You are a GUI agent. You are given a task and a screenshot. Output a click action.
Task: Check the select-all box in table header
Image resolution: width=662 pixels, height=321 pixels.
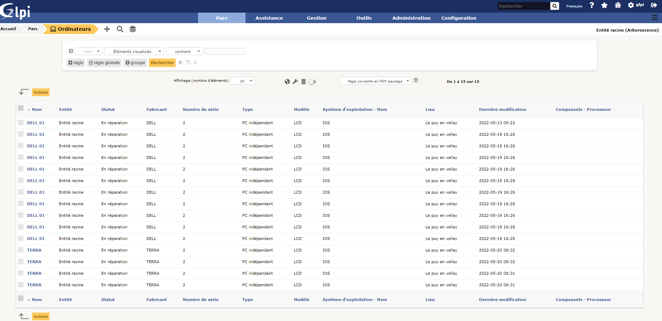(x=21, y=108)
